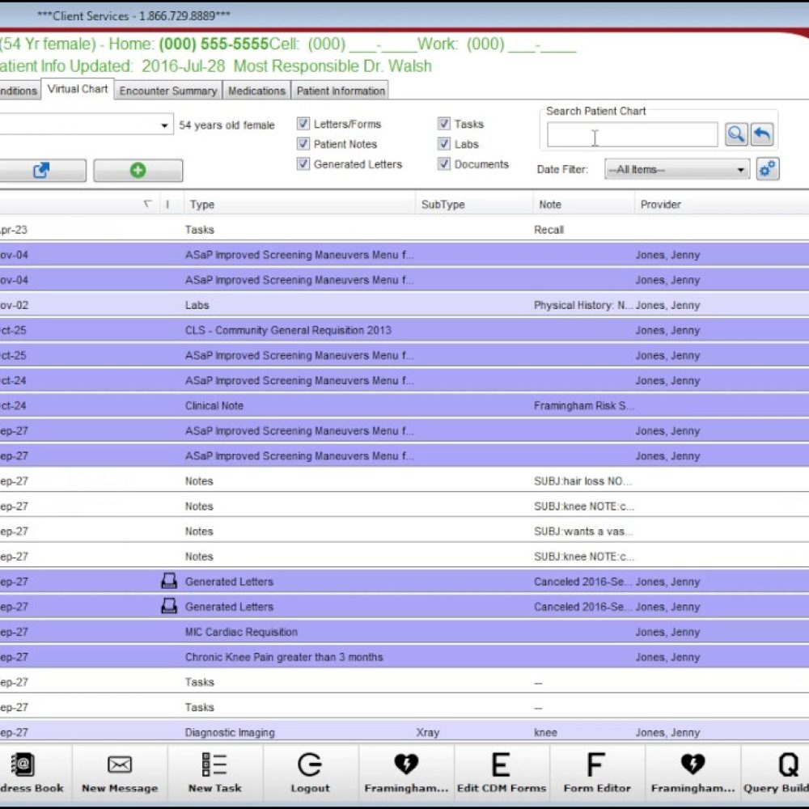Click the green plus add button
This screenshot has height=809, width=809.
tap(138, 170)
